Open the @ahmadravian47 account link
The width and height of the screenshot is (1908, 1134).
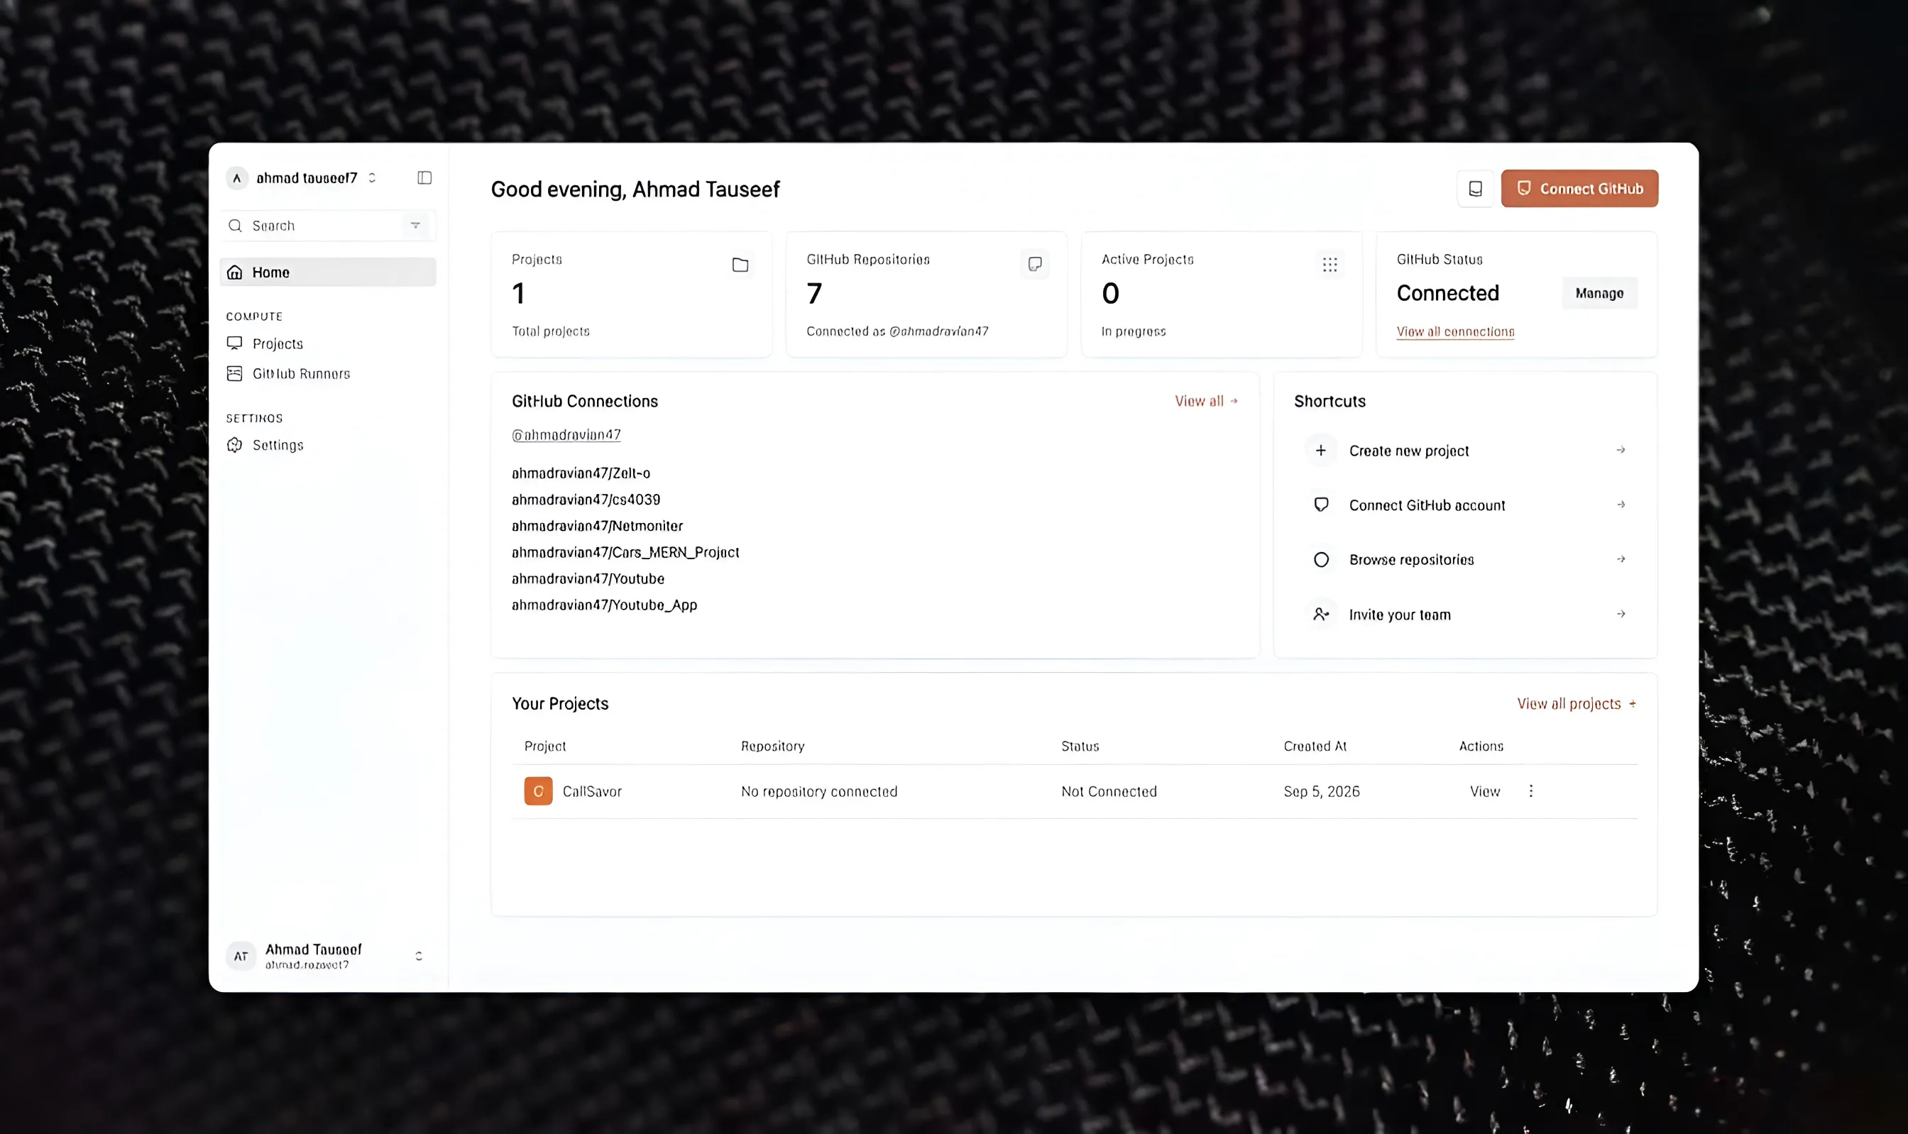tap(566, 435)
